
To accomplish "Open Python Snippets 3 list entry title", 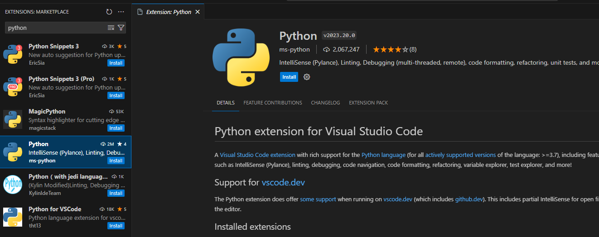I will pos(53,46).
